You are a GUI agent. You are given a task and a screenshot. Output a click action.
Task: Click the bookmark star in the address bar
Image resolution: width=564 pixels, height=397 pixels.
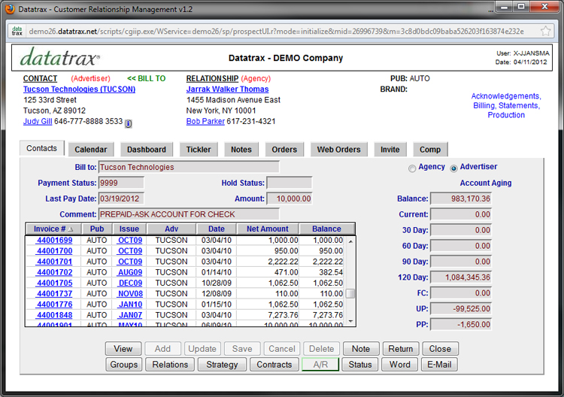click(545, 32)
